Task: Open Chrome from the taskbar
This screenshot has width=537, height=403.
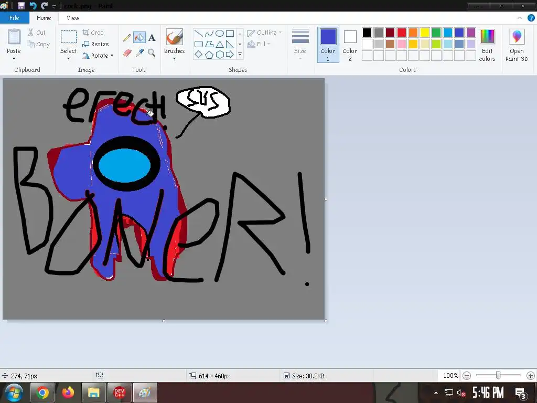Action: (42, 393)
